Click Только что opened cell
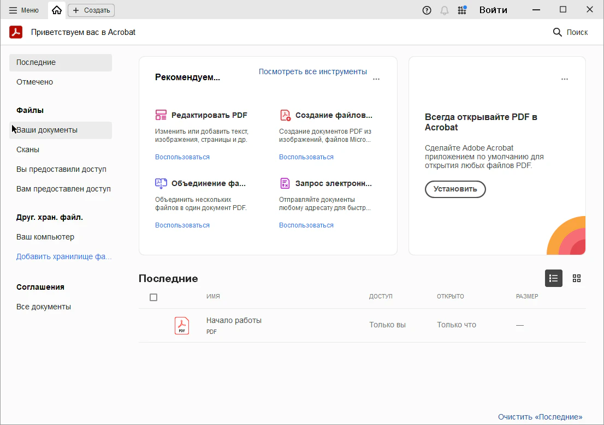 click(457, 325)
